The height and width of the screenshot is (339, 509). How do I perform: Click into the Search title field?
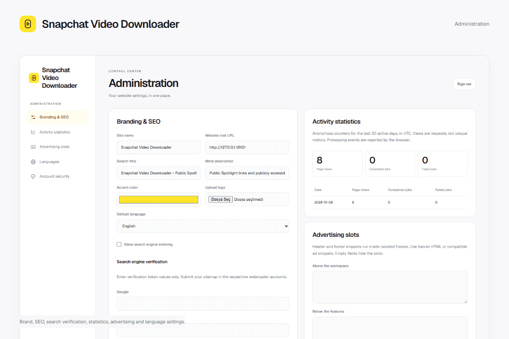(159, 173)
